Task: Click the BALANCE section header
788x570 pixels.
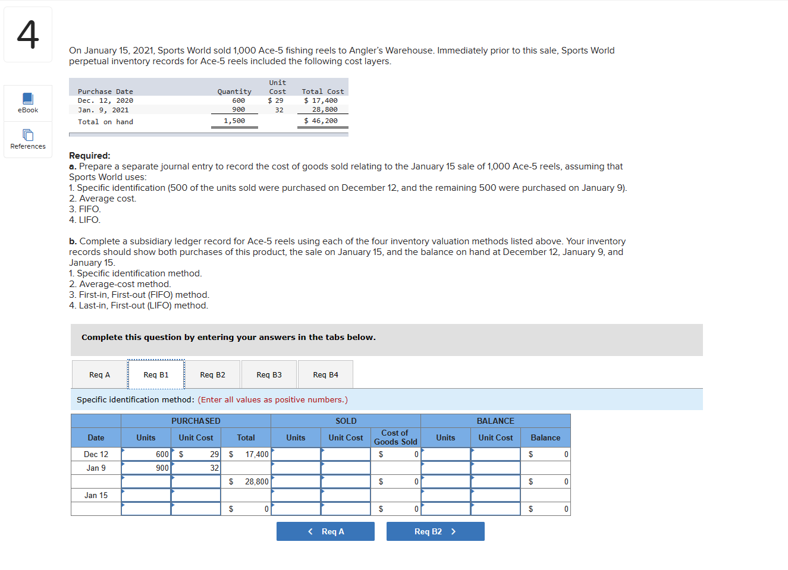Action: [495, 421]
